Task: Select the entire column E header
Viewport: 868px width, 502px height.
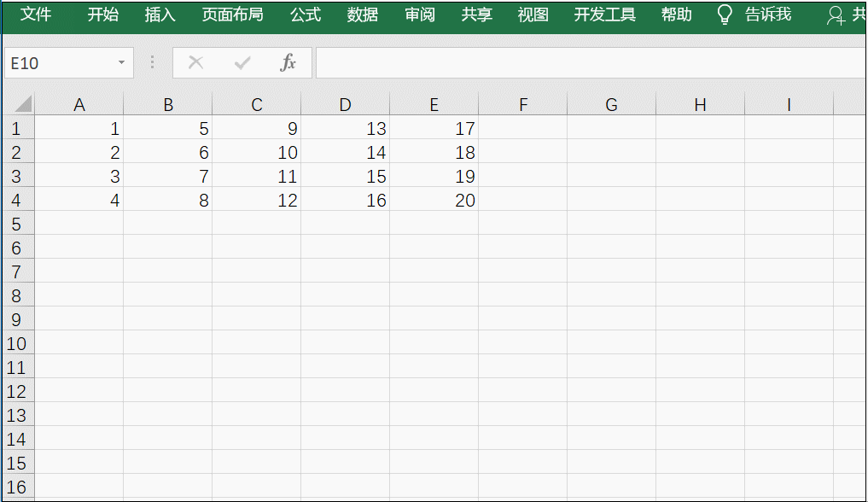Action: pos(434,103)
